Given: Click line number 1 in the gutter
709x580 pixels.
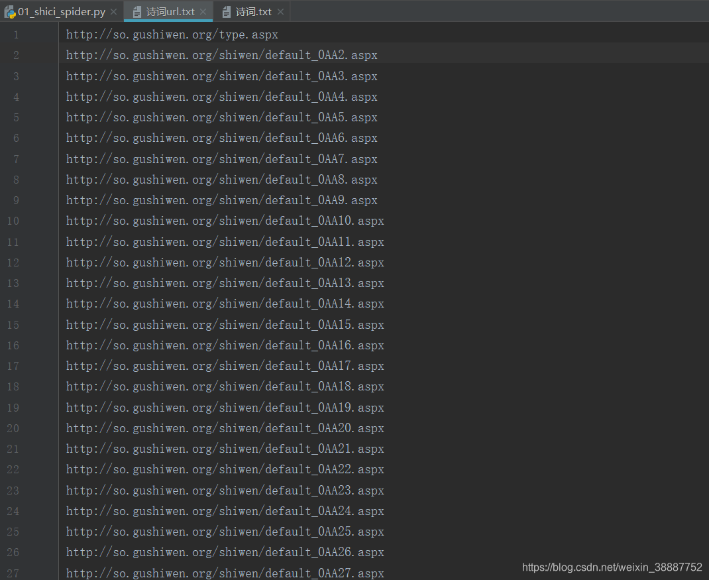Looking at the screenshot, I should click(17, 35).
